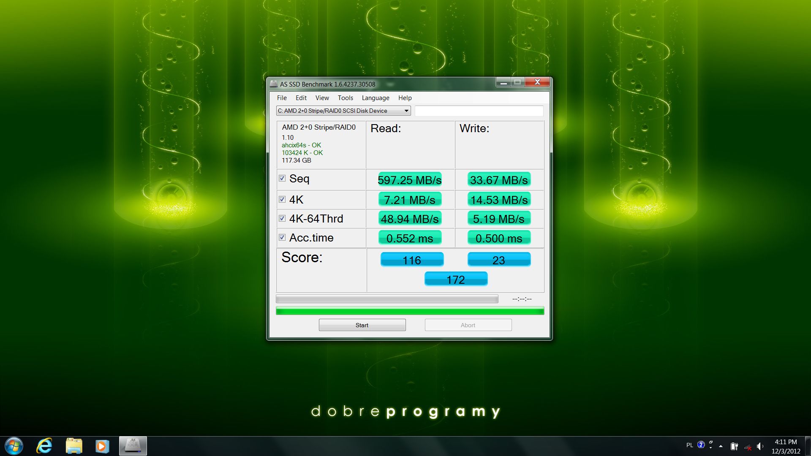Open the network signal tray icon

(x=748, y=446)
